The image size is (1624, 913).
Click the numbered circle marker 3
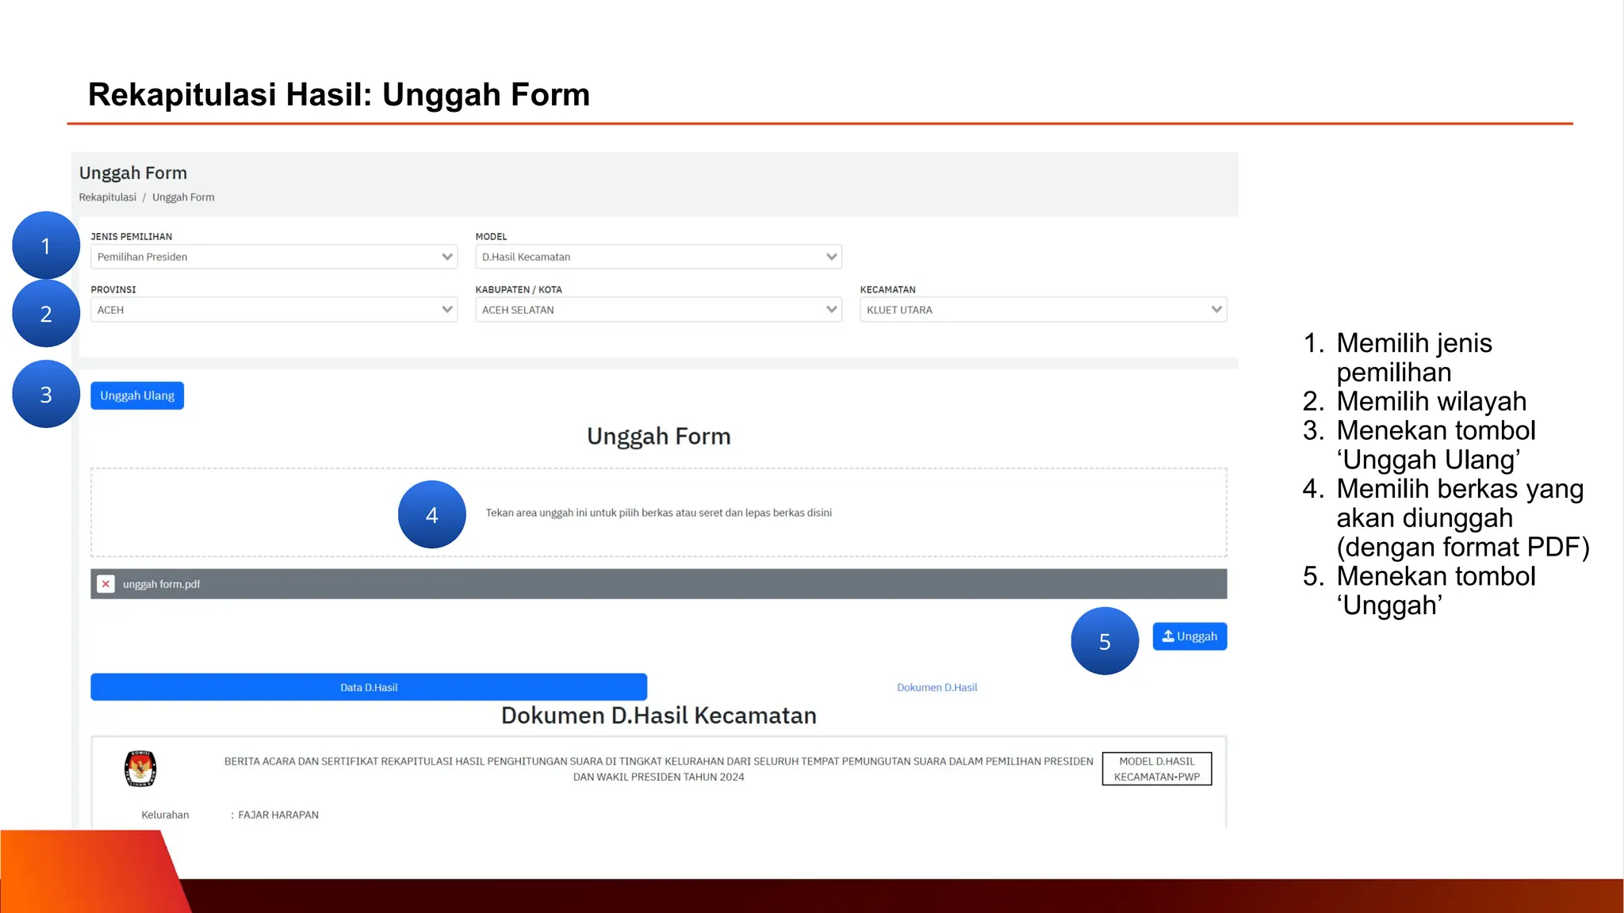click(46, 395)
